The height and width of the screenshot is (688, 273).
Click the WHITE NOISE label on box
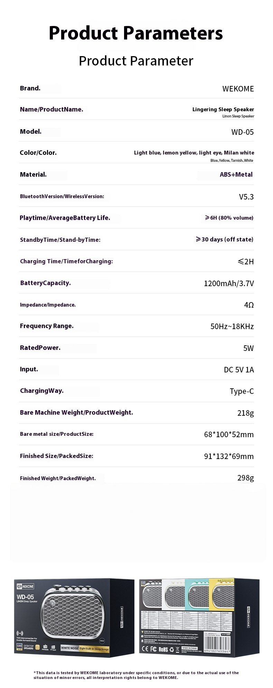(70, 648)
